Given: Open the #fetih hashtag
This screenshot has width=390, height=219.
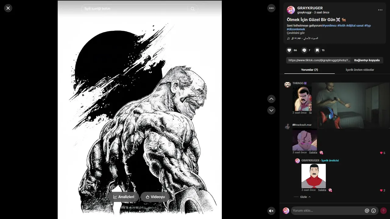Looking at the screenshot, I should tap(341, 26).
